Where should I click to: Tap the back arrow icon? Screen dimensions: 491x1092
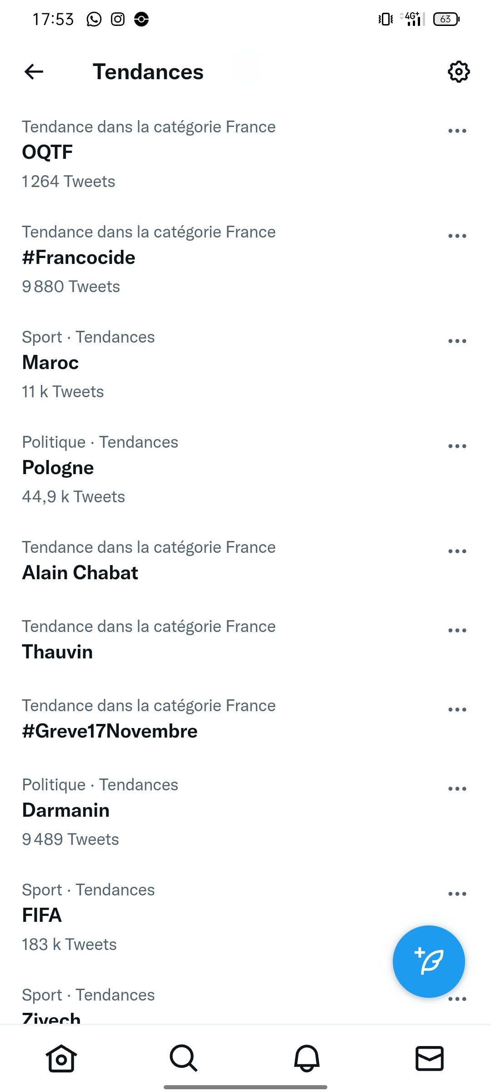[x=34, y=72]
